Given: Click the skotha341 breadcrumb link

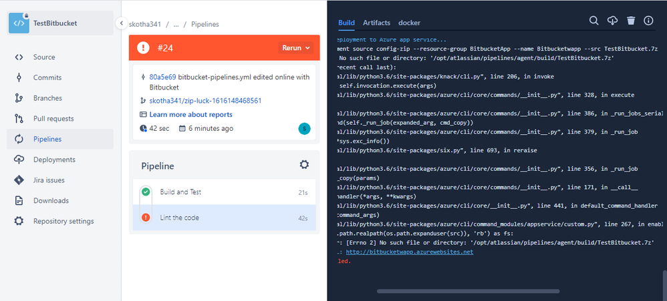Looking at the screenshot, I should point(145,24).
